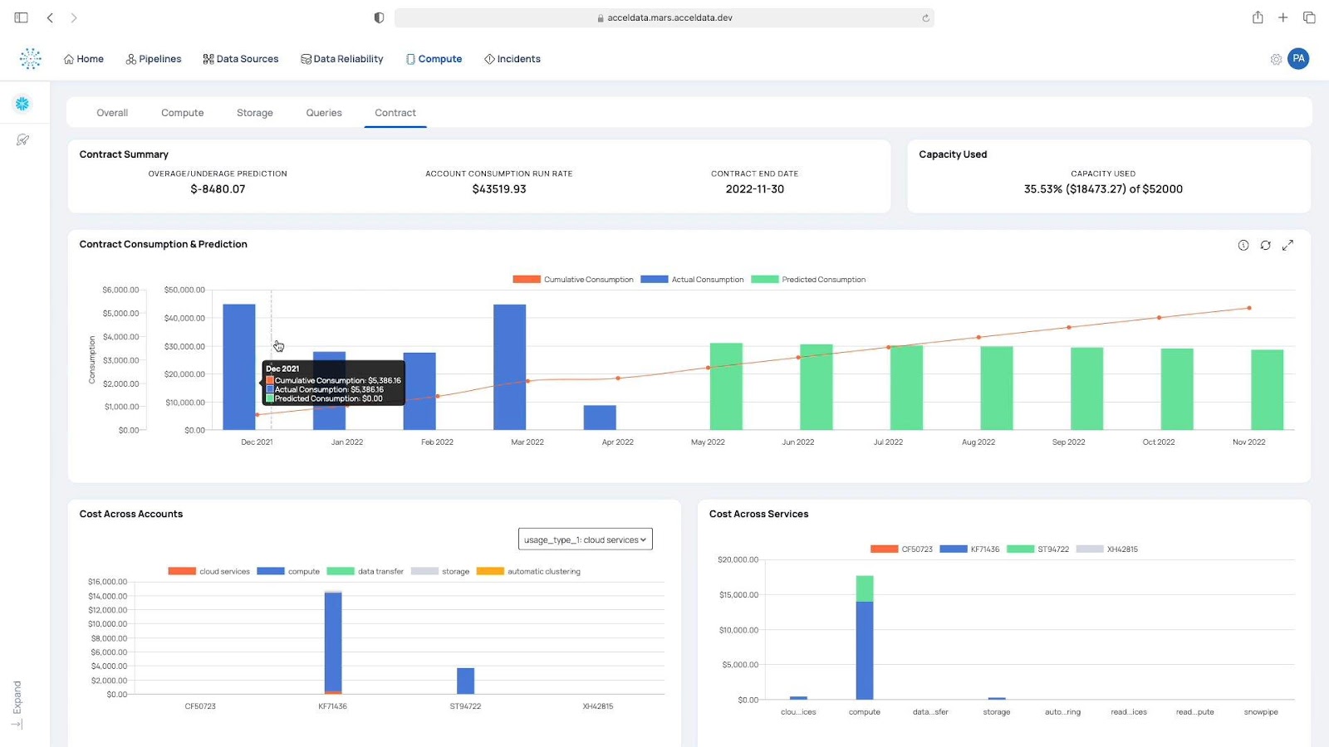Open the Data Reliability menu item
The height and width of the screenshot is (747, 1329).
(341, 58)
